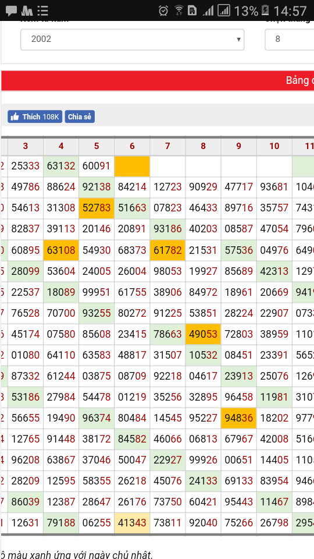The height and width of the screenshot is (559, 314).
Task: Click the cell 92218
Action: (x=167, y=376)
